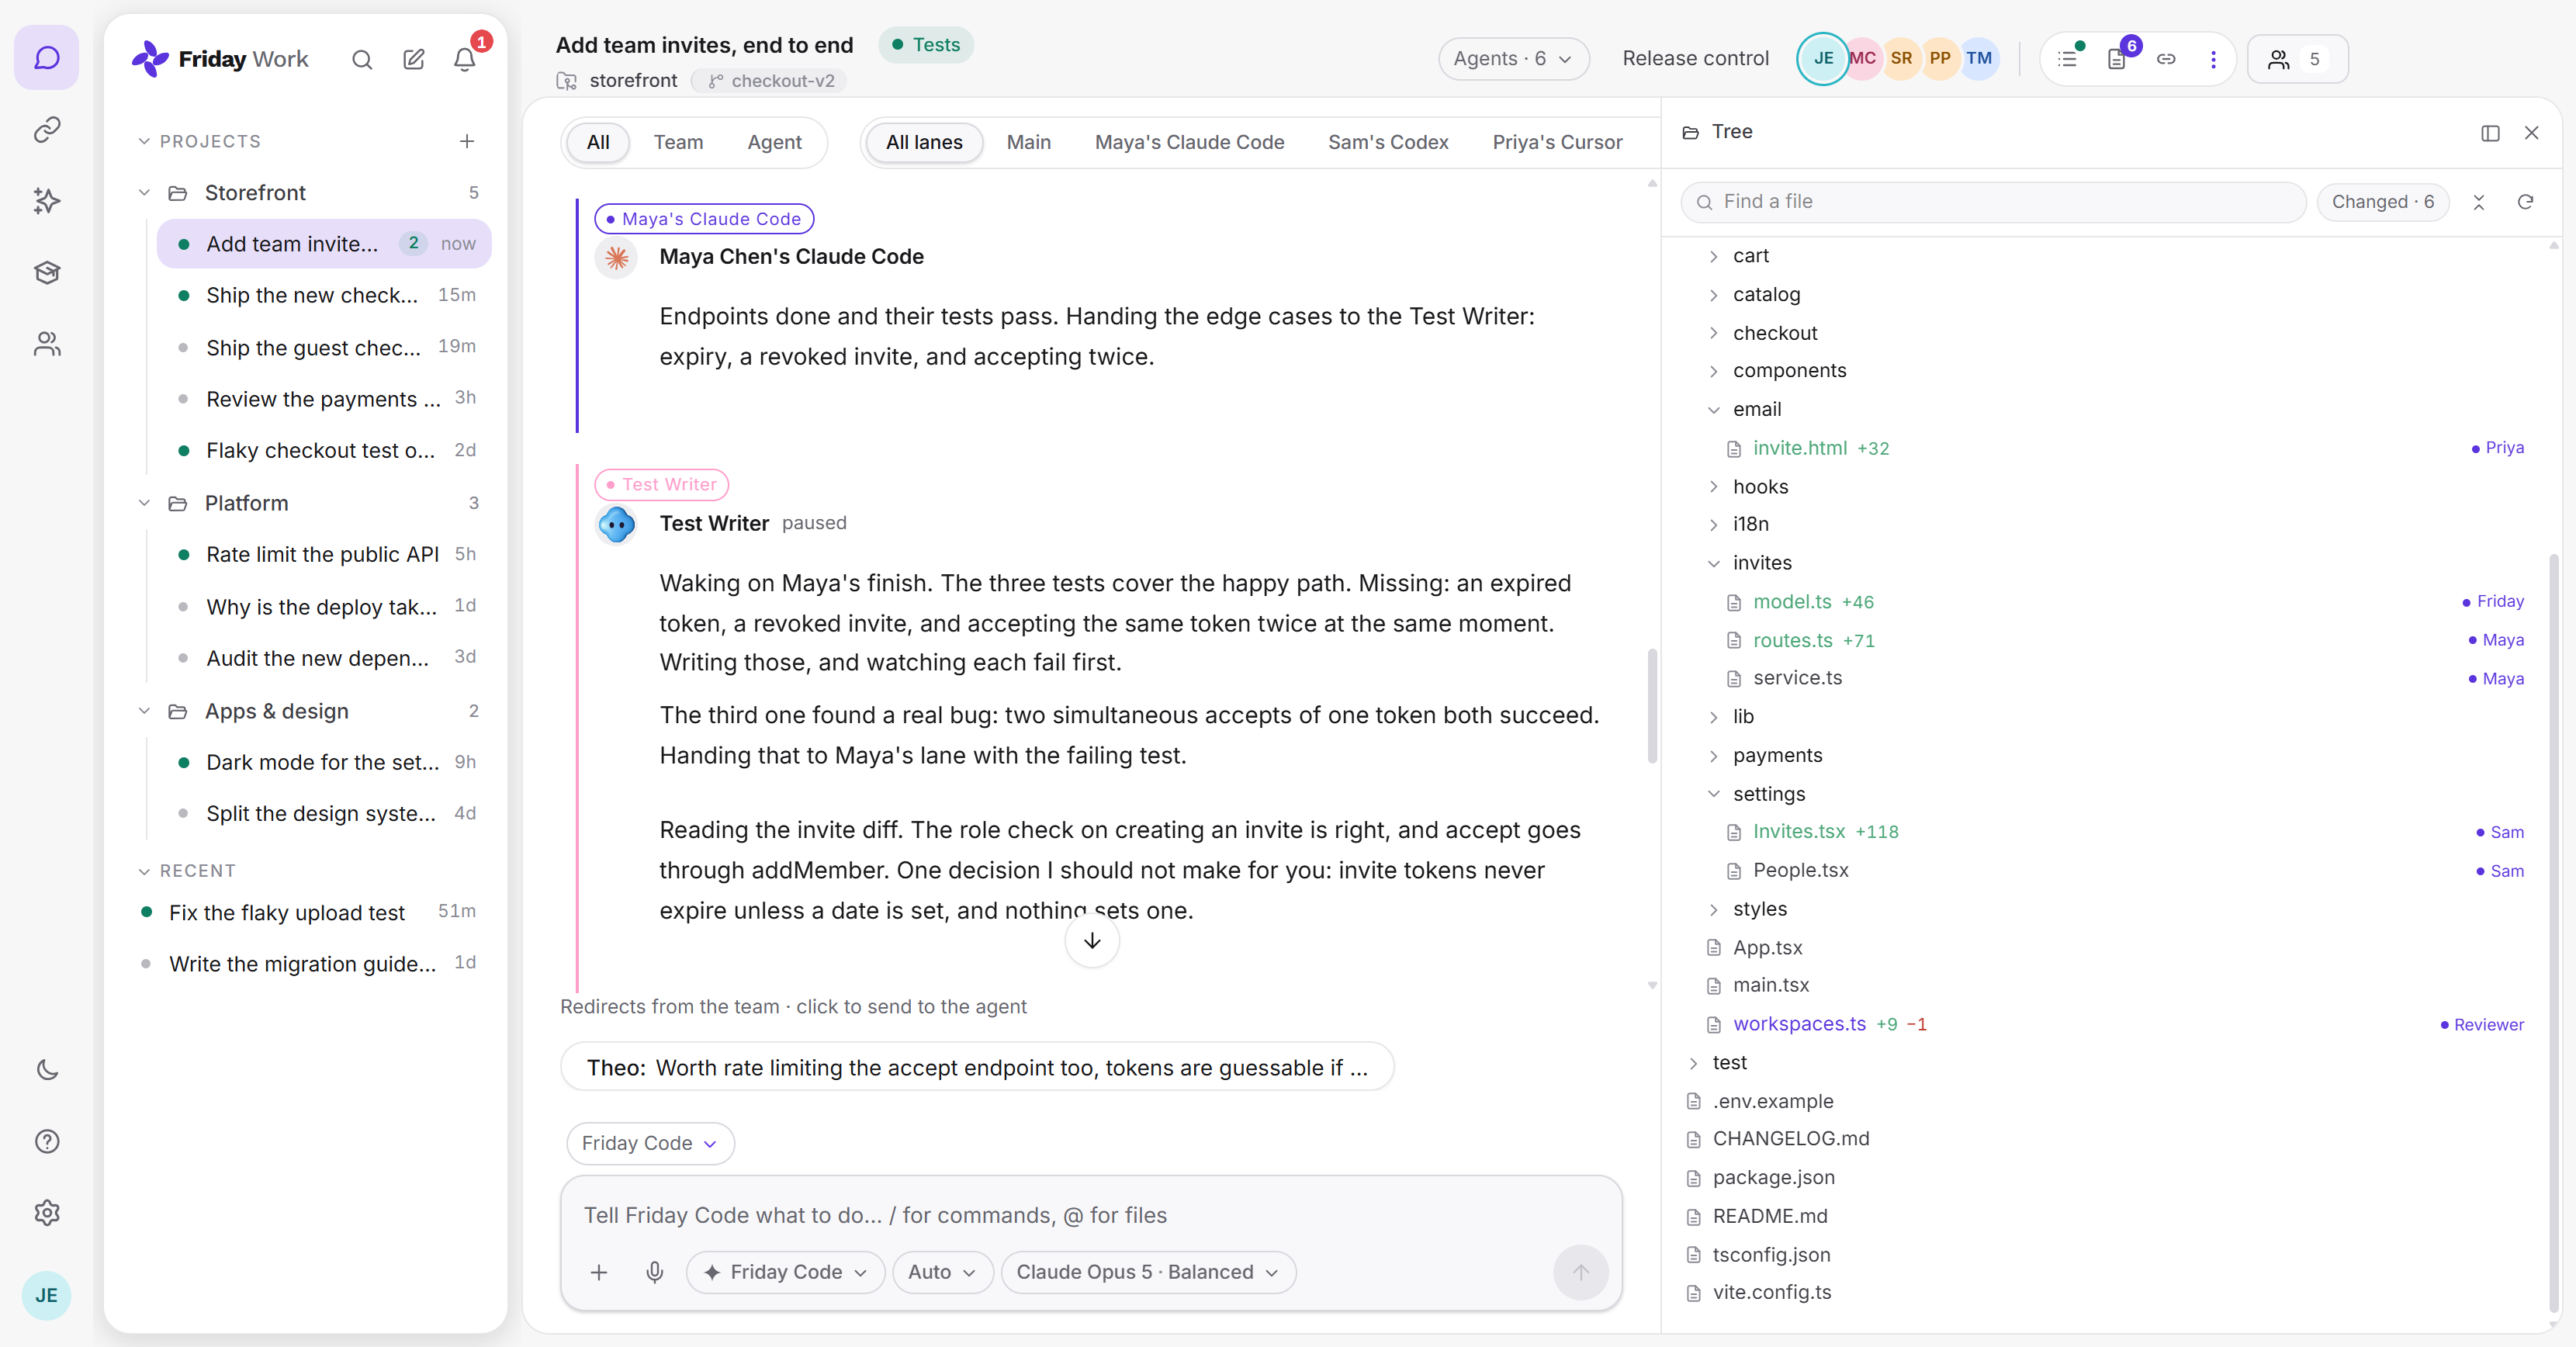Click the plus attach icon in composer
The image size is (2576, 1347).
[599, 1272]
